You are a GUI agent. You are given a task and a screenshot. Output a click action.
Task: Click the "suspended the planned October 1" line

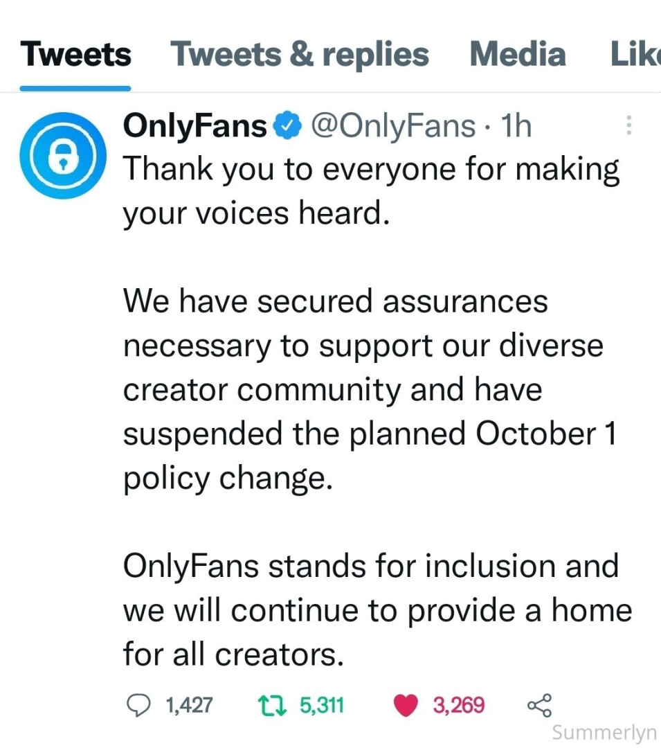tap(369, 435)
